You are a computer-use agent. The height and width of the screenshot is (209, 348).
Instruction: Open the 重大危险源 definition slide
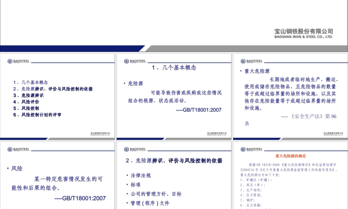pos(291,97)
